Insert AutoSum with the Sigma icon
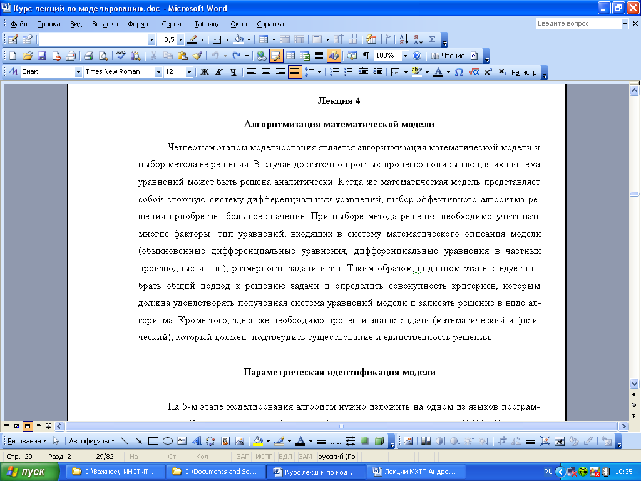Image resolution: width=641 pixels, height=481 pixels. (432, 39)
